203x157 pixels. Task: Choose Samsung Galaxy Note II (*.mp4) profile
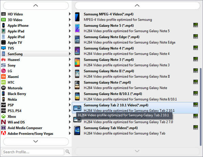[x=135, y=74]
